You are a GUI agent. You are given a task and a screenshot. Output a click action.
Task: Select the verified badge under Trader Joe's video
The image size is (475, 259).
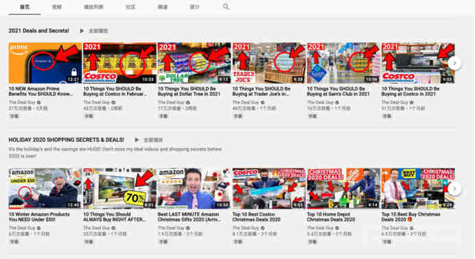263,103
